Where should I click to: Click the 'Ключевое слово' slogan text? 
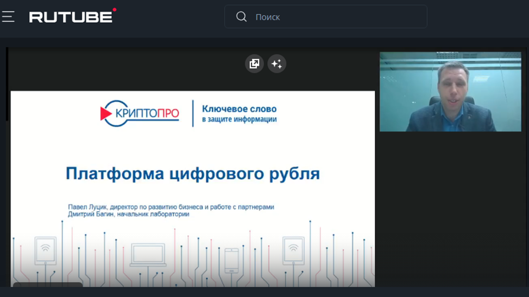click(240, 109)
